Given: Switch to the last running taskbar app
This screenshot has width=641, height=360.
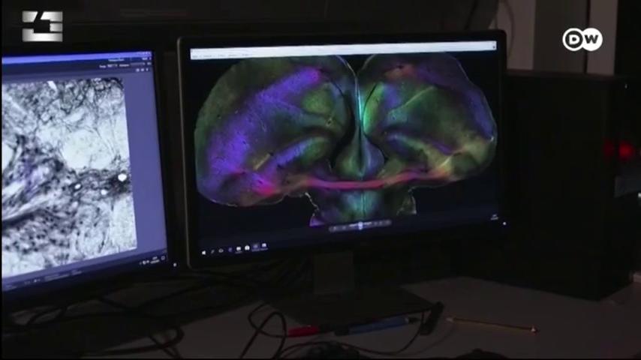Looking at the screenshot, I should (264, 245).
